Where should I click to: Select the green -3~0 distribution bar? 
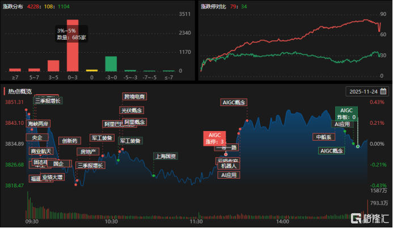point(111,64)
